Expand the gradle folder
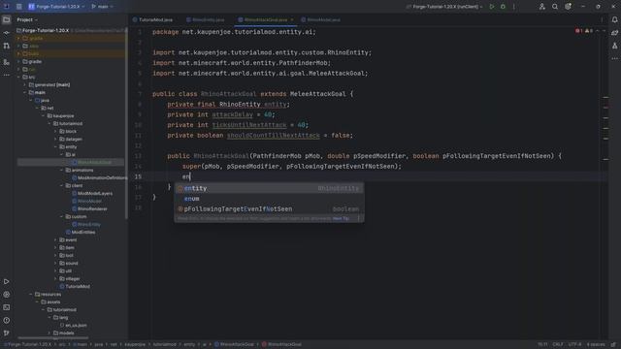621x349 pixels. (x=19, y=62)
